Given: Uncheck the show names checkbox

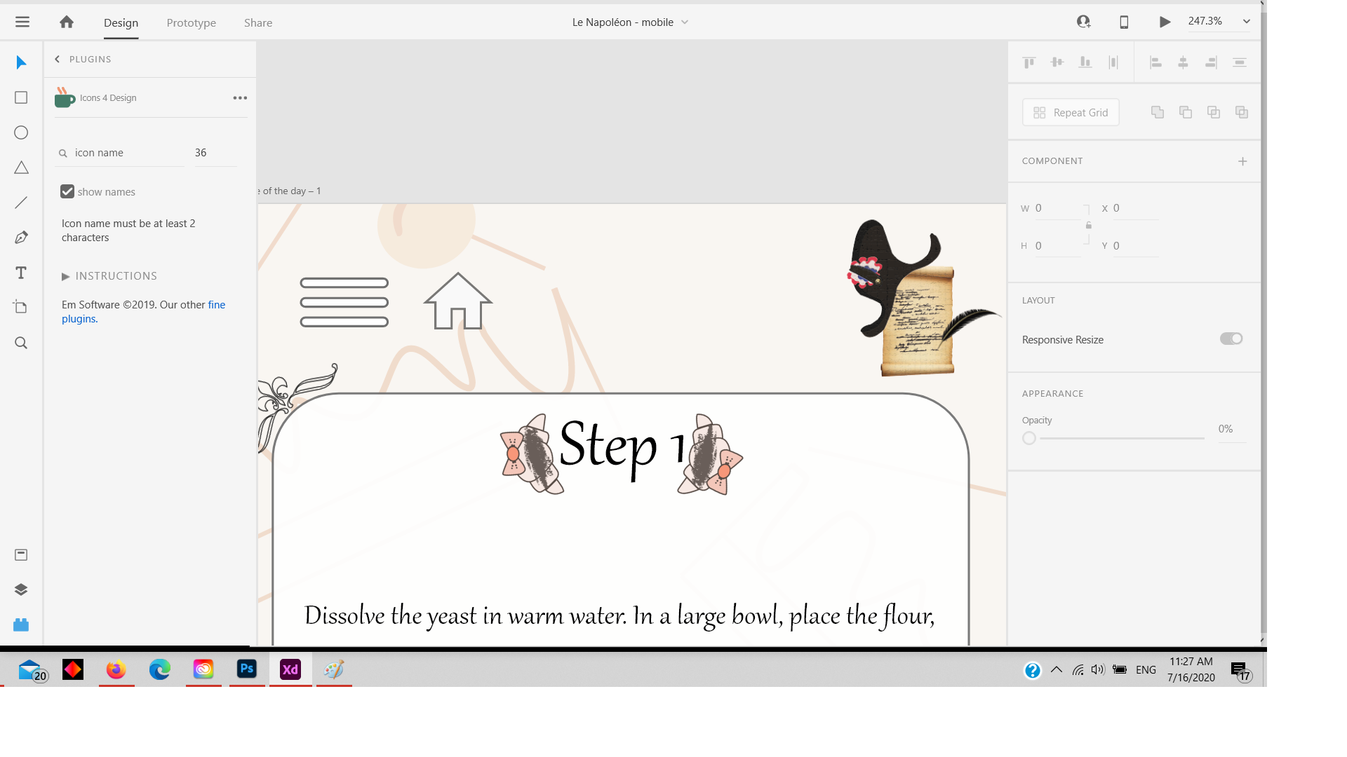Looking at the screenshot, I should (x=67, y=191).
